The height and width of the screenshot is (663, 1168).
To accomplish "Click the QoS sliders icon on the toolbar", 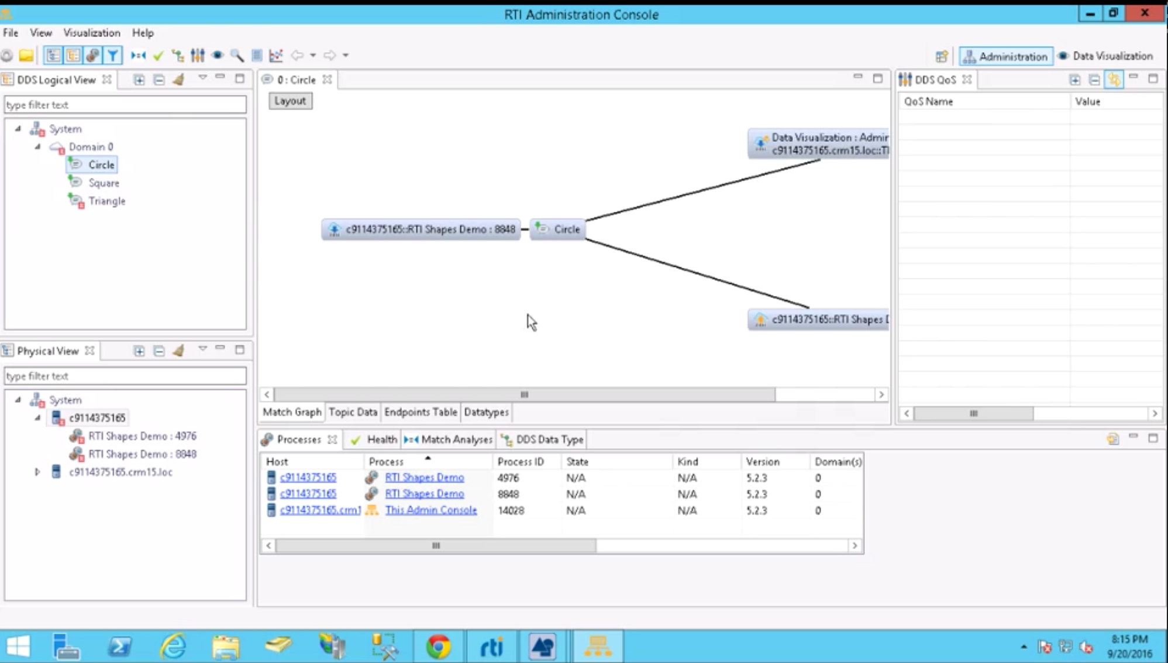I will 198,55.
